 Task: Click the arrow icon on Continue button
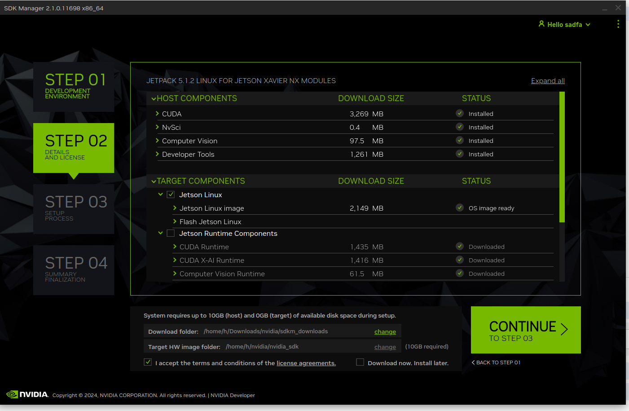[564, 329]
